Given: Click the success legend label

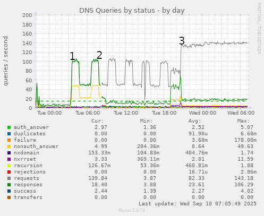Looking at the screenshot, I should pyautogui.click(x=25, y=191).
